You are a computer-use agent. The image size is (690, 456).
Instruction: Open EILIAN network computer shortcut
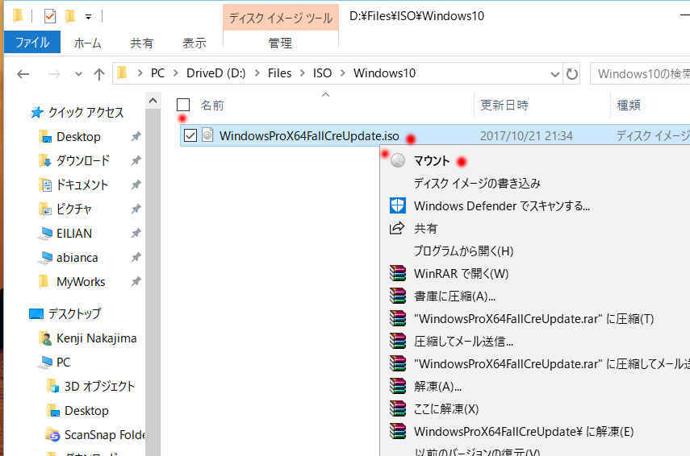click(74, 234)
